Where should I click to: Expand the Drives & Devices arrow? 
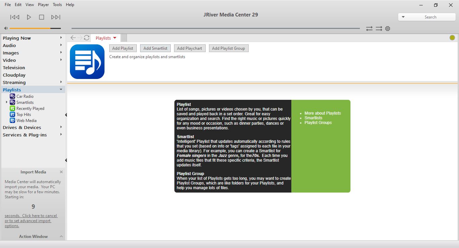(61, 127)
